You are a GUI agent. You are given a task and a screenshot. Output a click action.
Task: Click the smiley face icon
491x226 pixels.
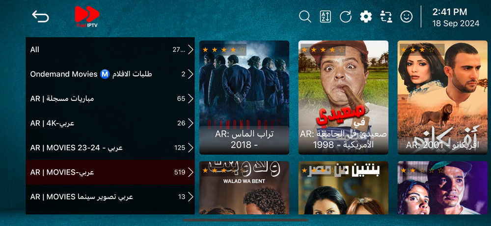coord(407,17)
